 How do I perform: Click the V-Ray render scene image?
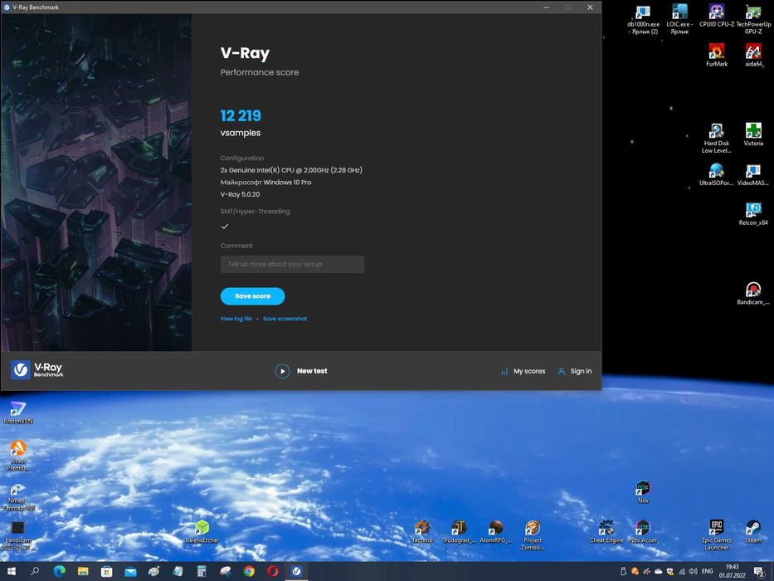pos(96,183)
